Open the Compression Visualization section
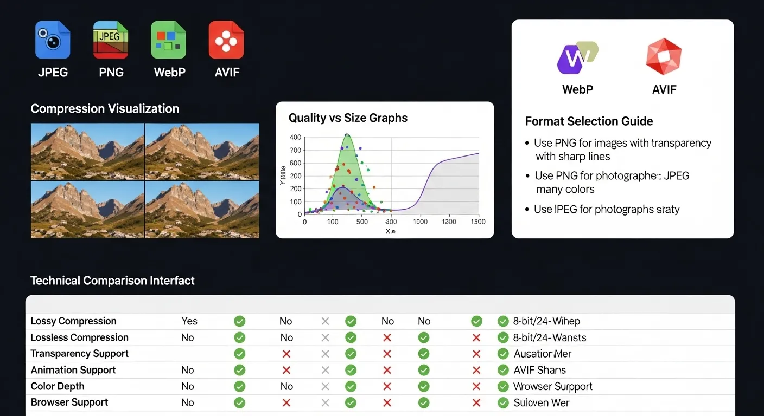 (x=105, y=108)
